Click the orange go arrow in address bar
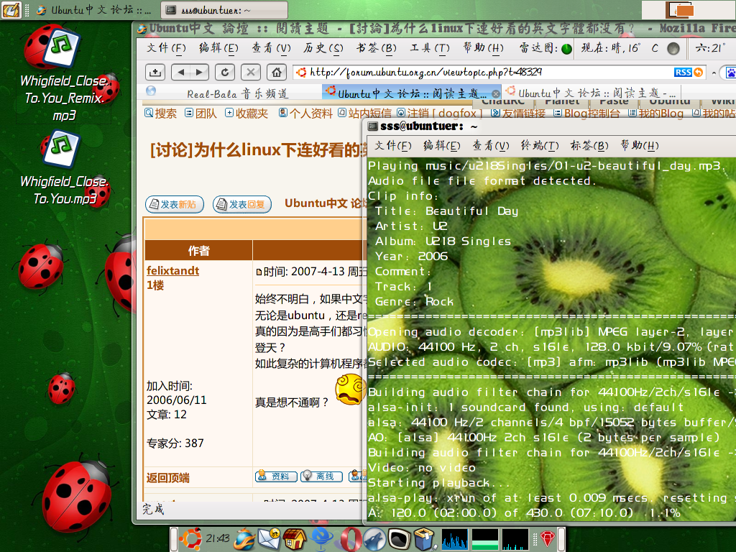The width and height of the screenshot is (736, 552). pyautogui.click(x=699, y=73)
